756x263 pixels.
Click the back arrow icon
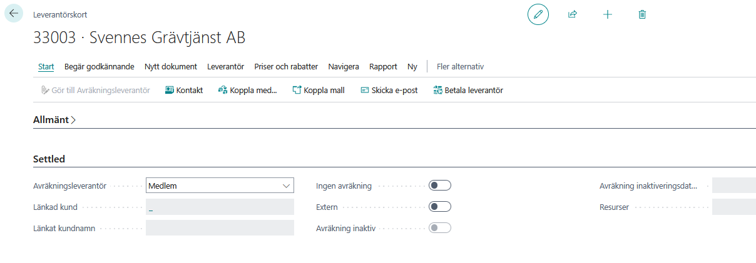click(x=14, y=13)
